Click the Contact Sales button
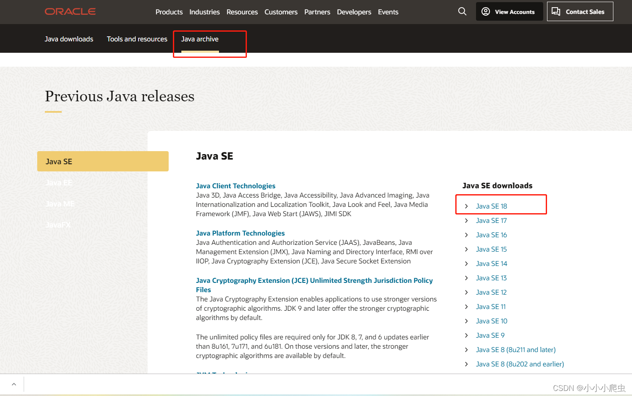Viewport: 632px width, 396px height. tap(580, 11)
